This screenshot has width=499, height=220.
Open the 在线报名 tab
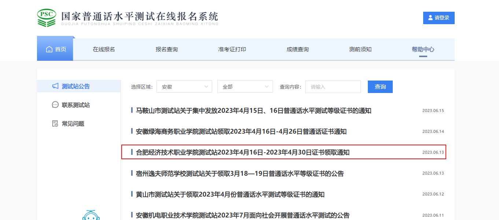104,49
